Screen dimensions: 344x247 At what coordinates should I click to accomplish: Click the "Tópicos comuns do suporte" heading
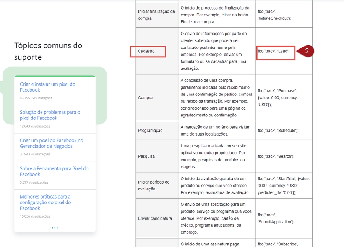coord(48,51)
